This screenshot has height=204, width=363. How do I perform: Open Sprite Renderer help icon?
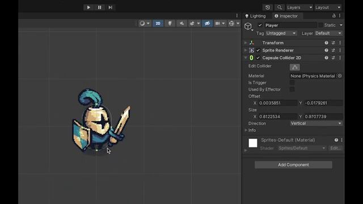click(x=327, y=50)
